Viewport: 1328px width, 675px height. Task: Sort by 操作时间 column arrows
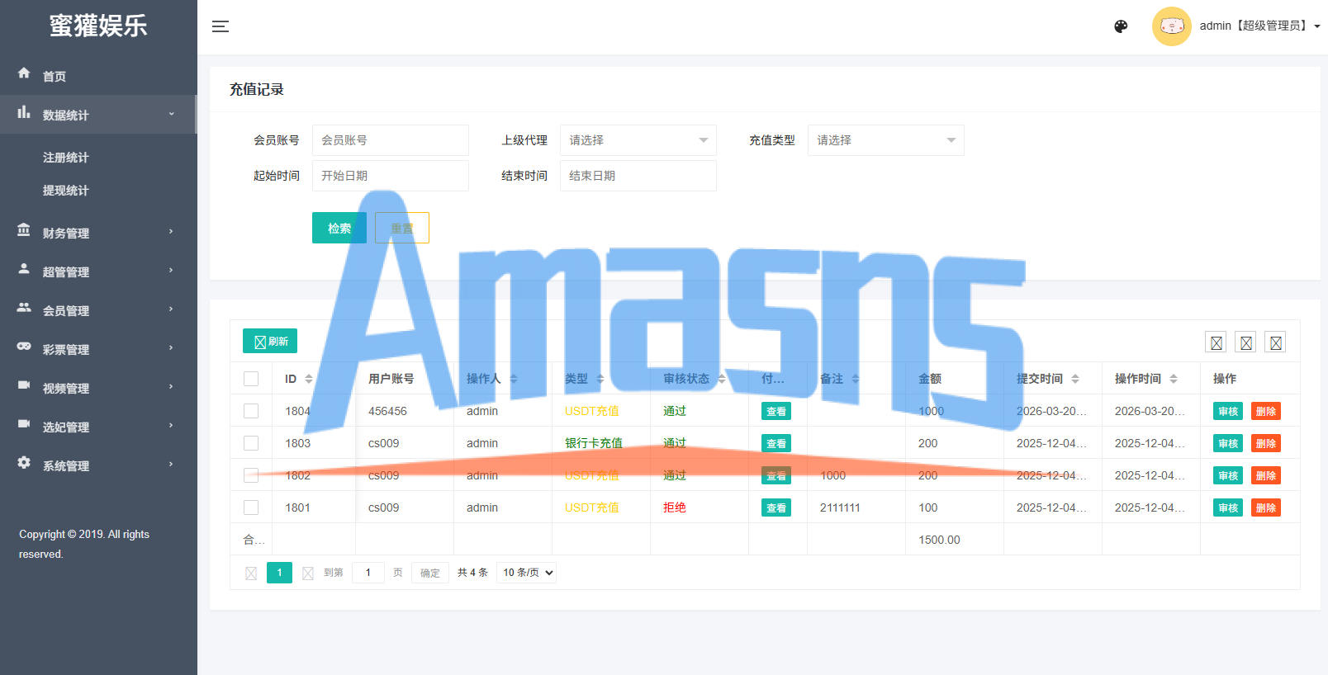(x=1174, y=379)
